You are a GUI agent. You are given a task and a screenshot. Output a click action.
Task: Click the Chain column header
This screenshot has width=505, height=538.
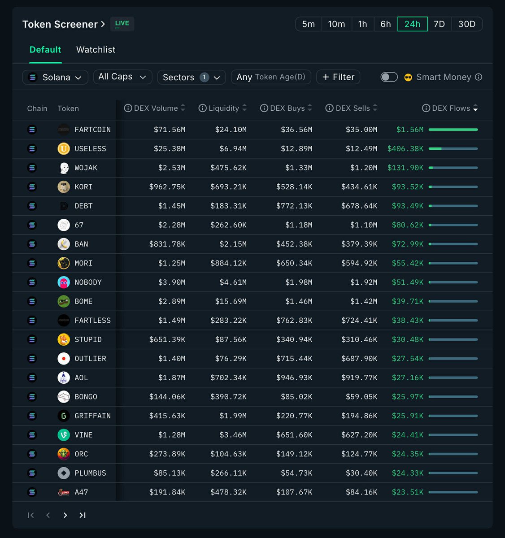(37, 108)
